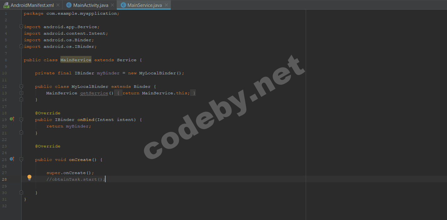Collapse the onCreate method fold at line 25

click(21, 159)
